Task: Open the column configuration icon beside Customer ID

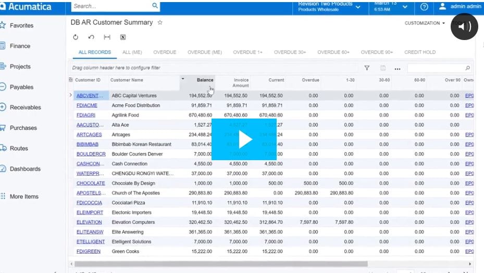Action: click(71, 80)
